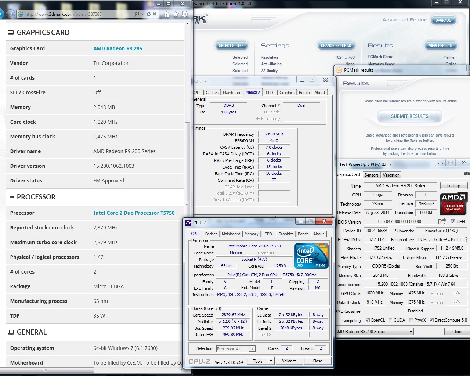Open the CPU-Z Tools dropdown arrow
Viewport: 470px width, 376px height.
pos(271,361)
